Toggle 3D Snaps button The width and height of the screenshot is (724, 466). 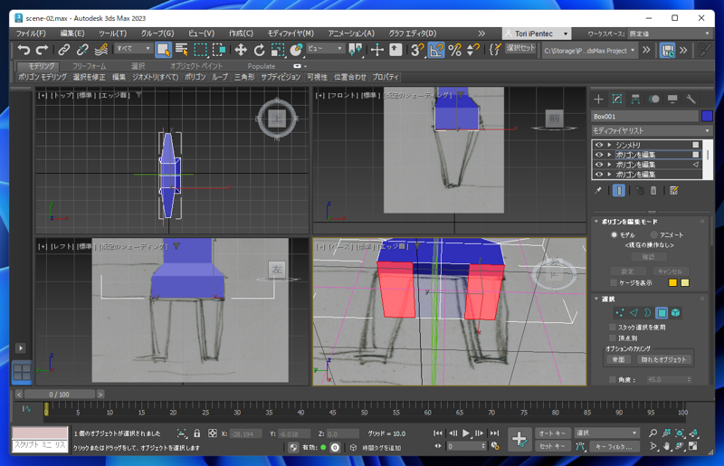click(417, 50)
